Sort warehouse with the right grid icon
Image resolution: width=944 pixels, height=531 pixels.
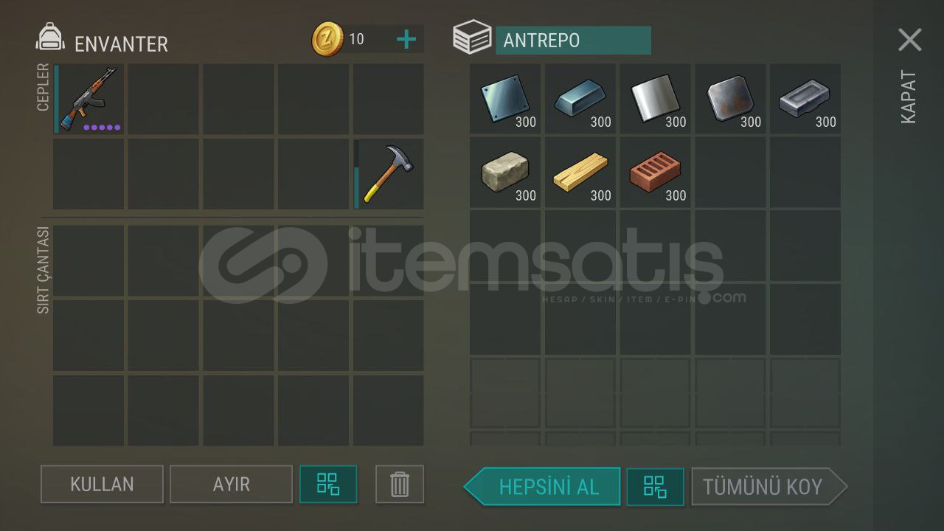click(x=655, y=487)
